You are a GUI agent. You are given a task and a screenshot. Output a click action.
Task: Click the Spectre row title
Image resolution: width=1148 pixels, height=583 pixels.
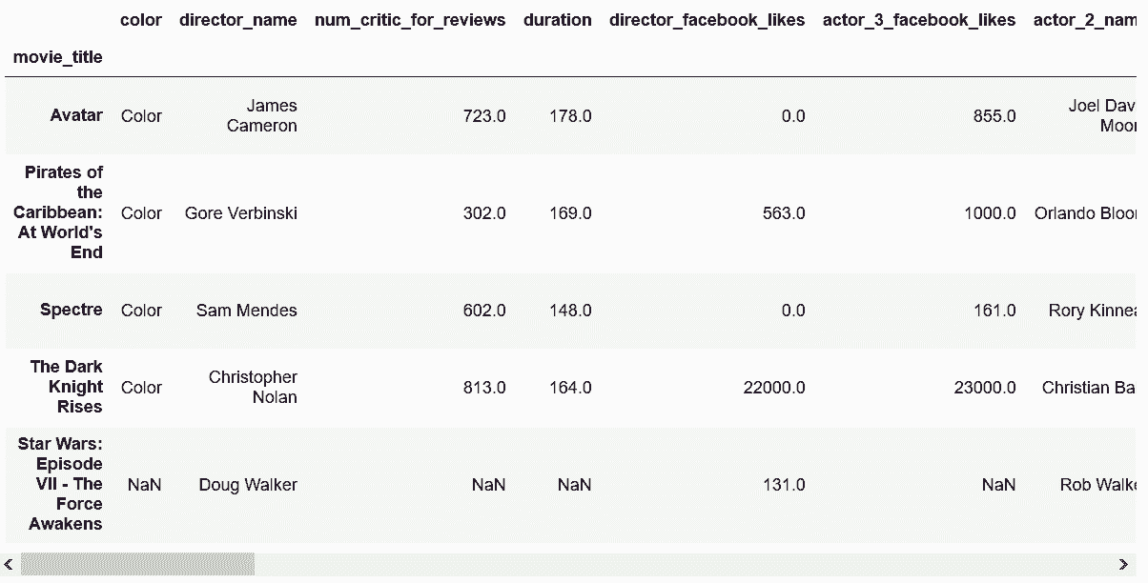click(x=72, y=310)
